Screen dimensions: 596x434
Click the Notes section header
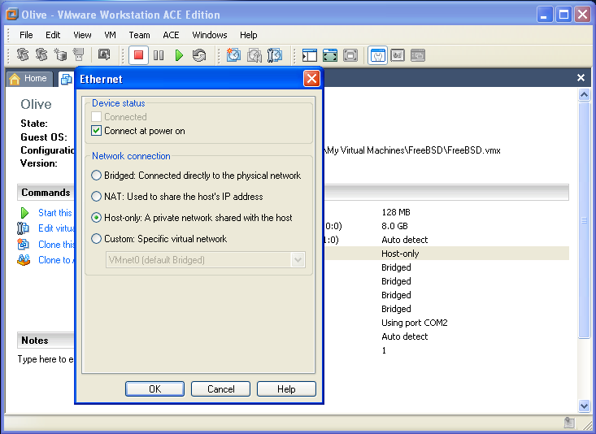point(46,341)
